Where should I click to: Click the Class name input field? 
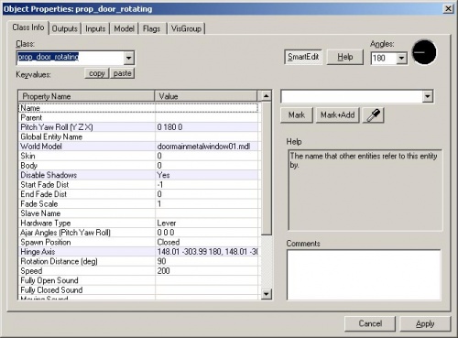[71, 58]
